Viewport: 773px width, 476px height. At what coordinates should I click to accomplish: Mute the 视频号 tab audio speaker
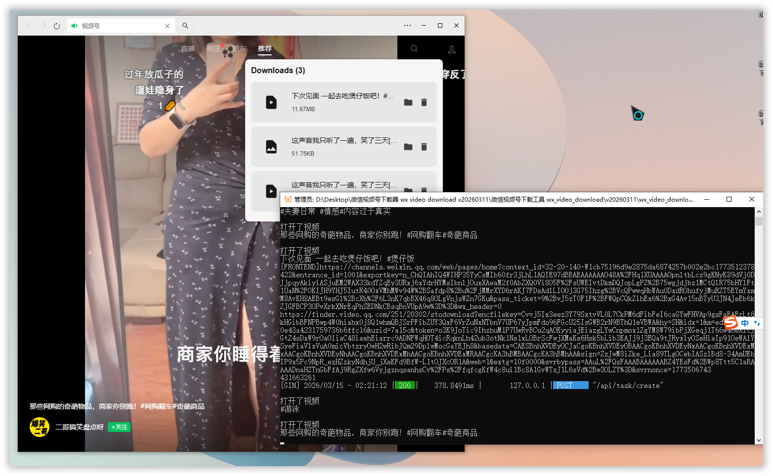(74, 26)
